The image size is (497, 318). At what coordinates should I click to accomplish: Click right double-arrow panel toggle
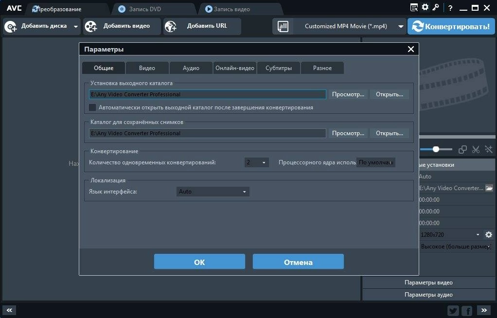pyautogui.click(x=484, y=310)
